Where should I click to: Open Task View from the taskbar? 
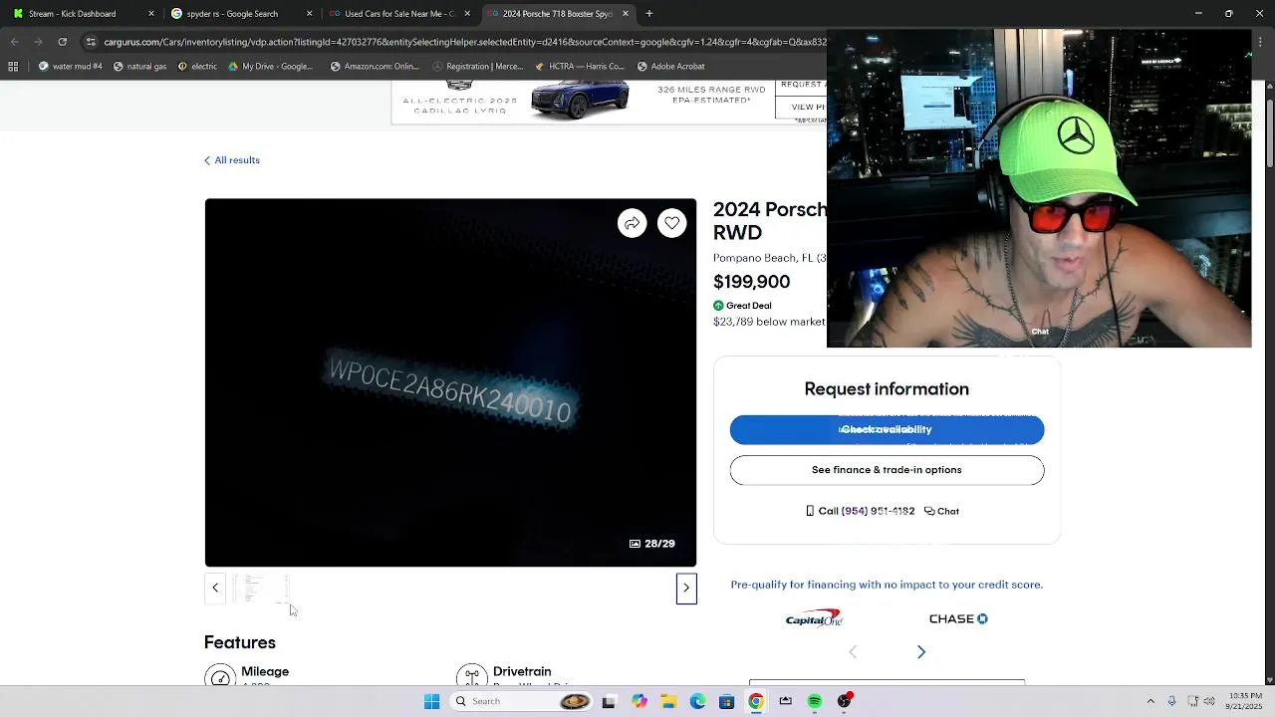coord(609,701)
